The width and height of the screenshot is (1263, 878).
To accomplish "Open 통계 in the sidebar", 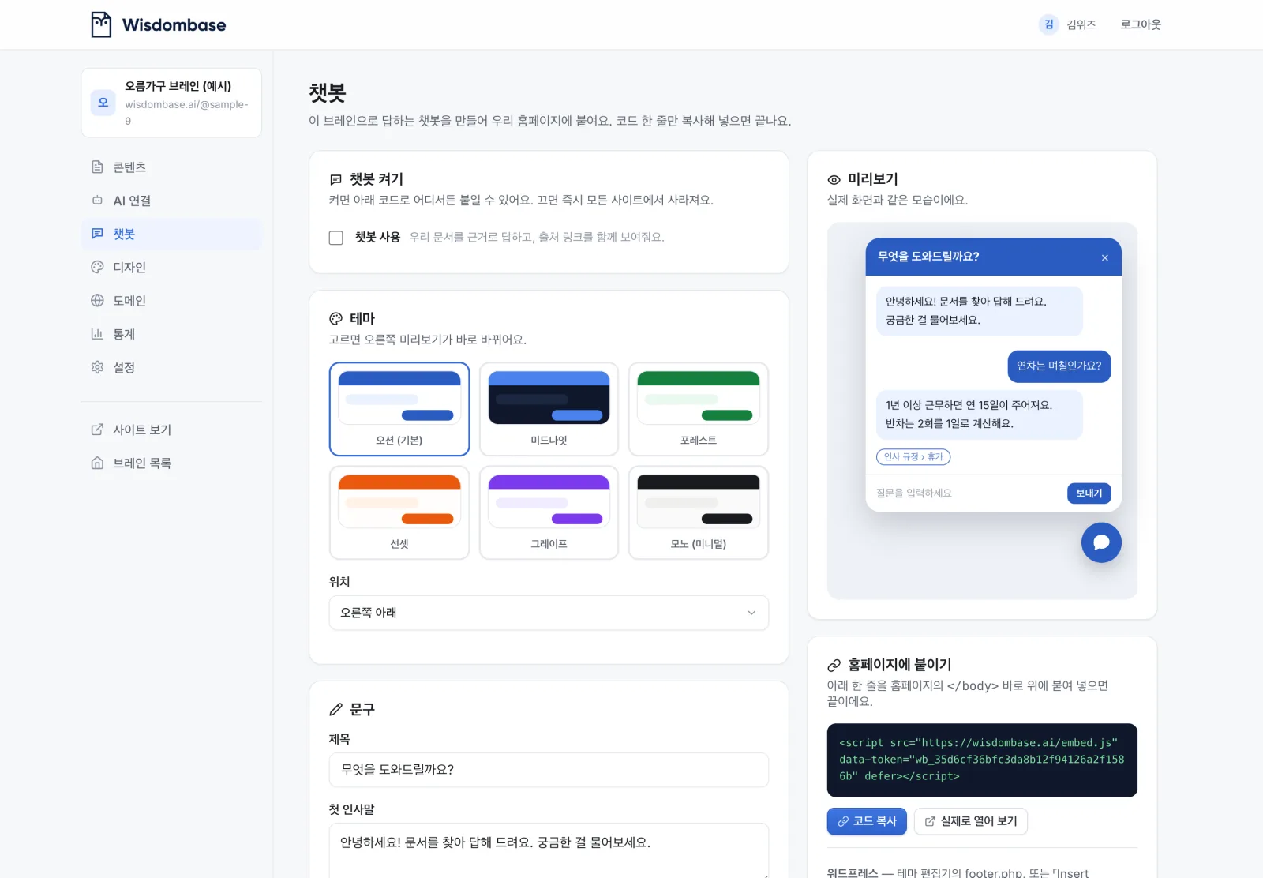I will [x=171, y=334].
